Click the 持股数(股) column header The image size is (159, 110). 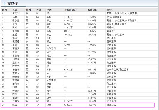(x=70, y=10)
